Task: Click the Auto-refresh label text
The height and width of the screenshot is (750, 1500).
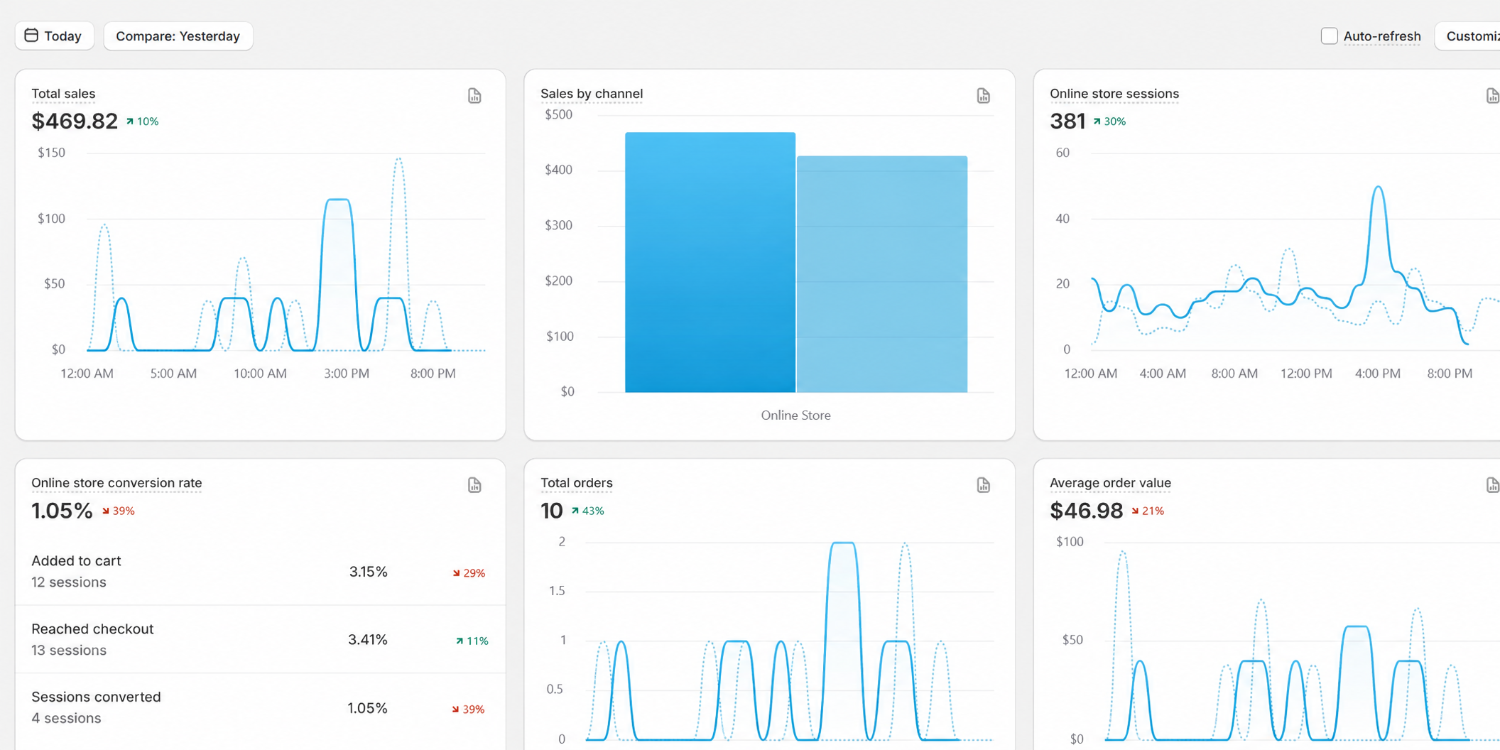Action: point(1382,36)
